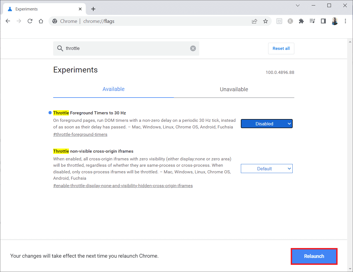Click the Reset all button
The image size is (353, 272).
point(281,49)
